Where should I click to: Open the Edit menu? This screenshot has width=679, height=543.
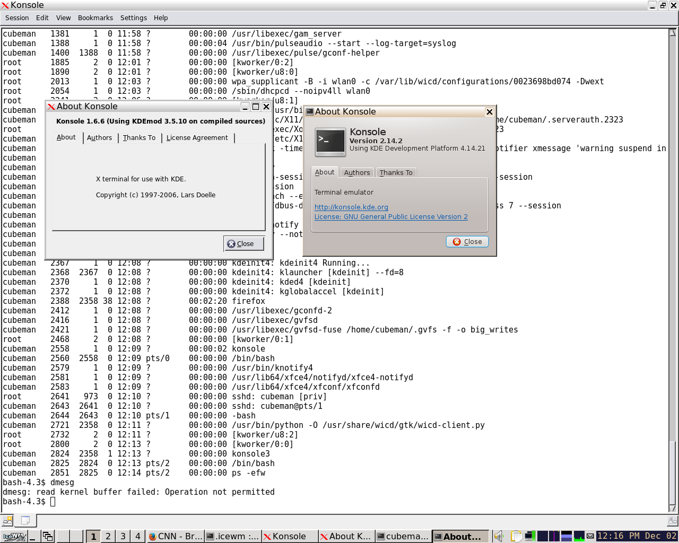click(x=42, y=17)
